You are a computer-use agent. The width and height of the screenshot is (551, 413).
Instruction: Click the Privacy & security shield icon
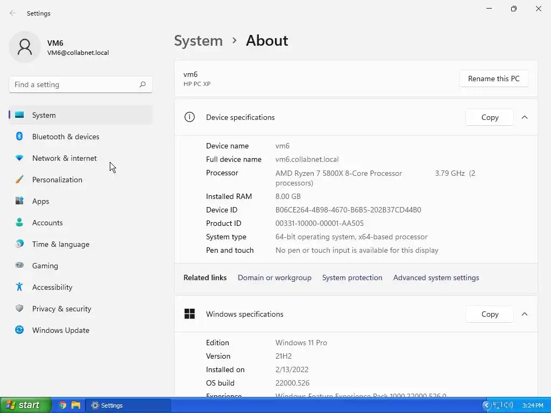point(20,308)
